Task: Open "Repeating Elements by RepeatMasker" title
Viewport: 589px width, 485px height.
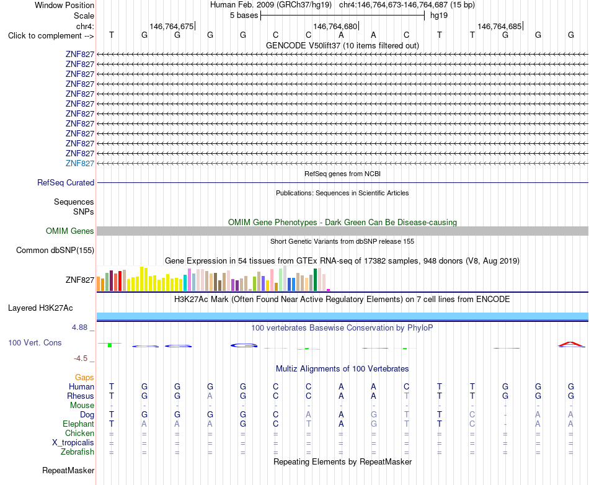Action: 342,462
